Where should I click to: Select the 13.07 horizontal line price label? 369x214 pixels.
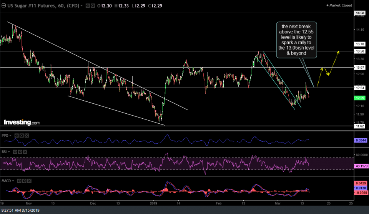pyautogui.click(x=360, y=68)
